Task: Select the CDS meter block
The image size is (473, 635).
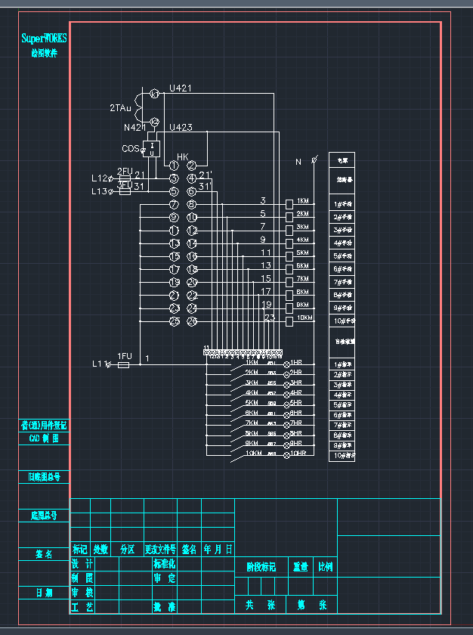Action: point(152,149)
